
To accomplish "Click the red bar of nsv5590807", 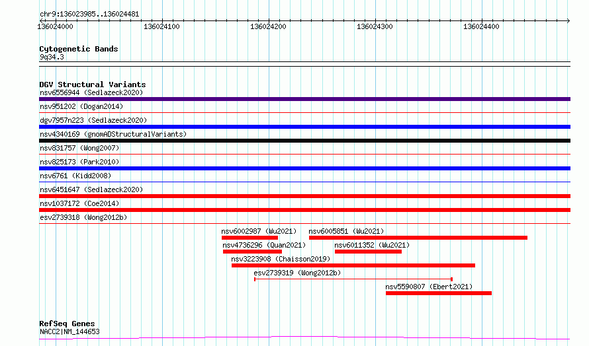I will pos(439,293).
